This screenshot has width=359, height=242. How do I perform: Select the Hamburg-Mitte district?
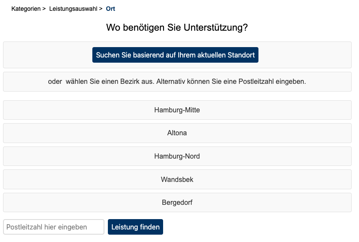(x=177, y=110)
